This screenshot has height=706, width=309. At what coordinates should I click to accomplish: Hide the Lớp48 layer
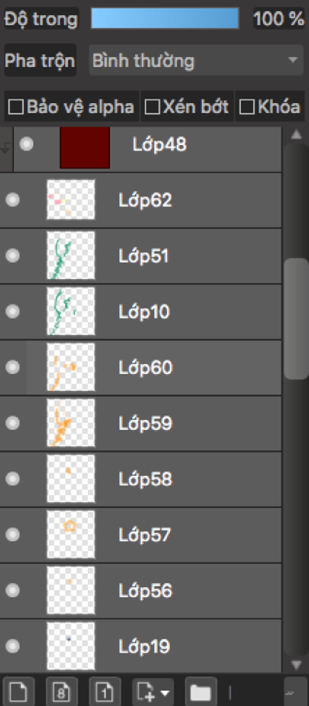coord(27,144)
